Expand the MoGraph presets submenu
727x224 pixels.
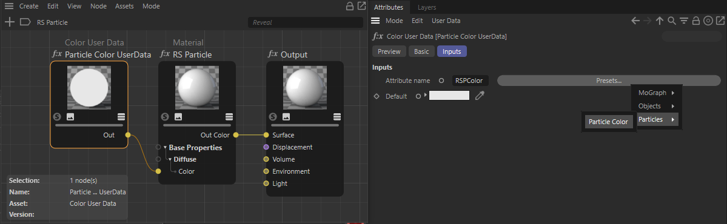655,93
